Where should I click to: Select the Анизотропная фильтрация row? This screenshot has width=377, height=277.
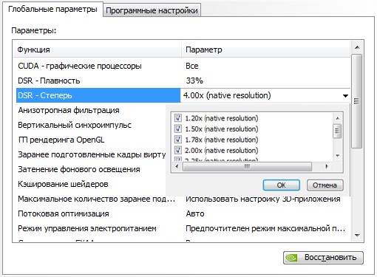(x=91, y=110)
